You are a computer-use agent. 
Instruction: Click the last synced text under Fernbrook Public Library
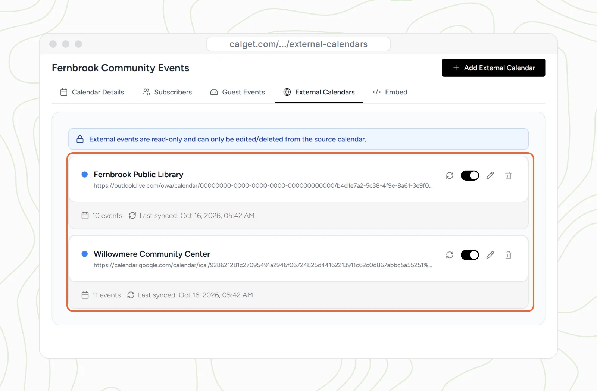pos(197,216)
